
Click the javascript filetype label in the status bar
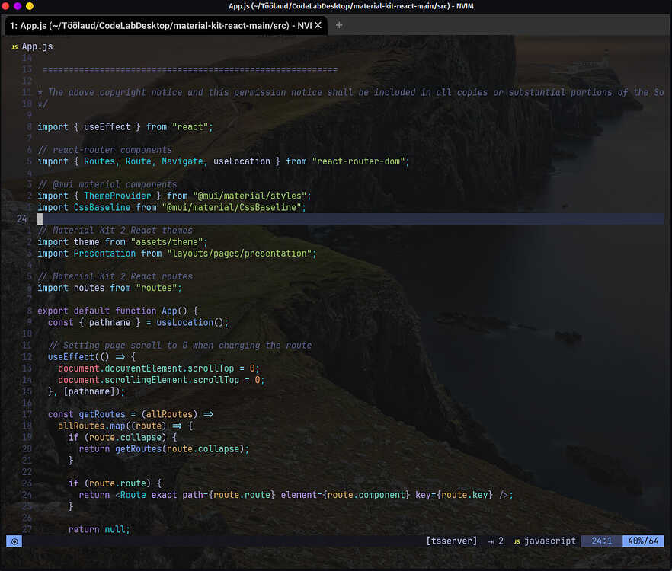[550, 541]
